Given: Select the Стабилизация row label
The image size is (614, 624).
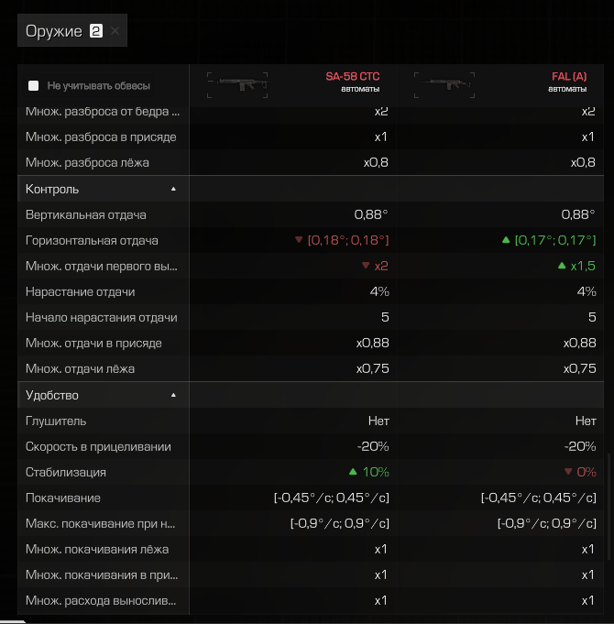Looking at the screenshot, I should click(x=66, y=473).
